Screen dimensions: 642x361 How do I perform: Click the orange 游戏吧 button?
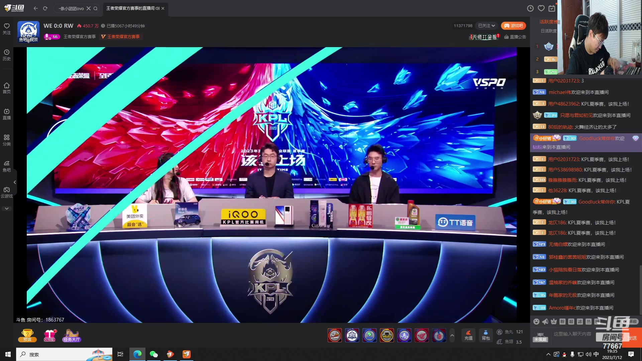pyautogui.click(x=514, y=26)
